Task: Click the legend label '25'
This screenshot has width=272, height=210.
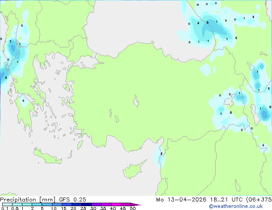Action: pyautogui.click(x=83, y=208)
